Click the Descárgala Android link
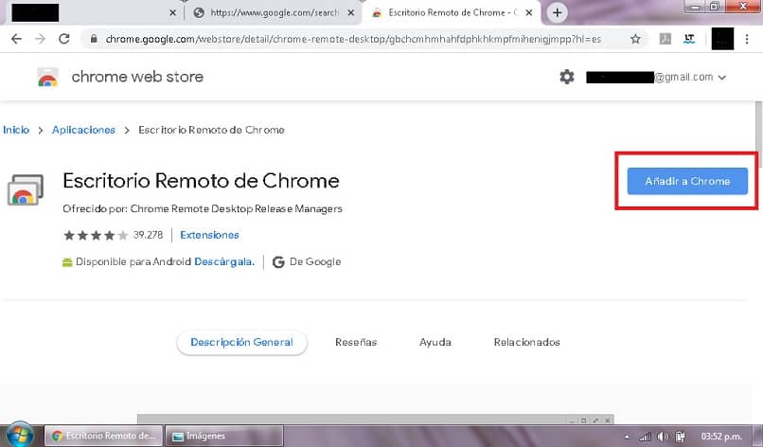 click(x=224, y=262)
